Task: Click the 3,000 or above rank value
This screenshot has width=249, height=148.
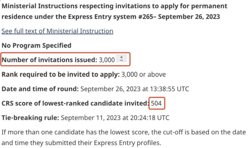Action: coord(143,74)
